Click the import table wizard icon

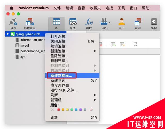(x=113, y=44)
